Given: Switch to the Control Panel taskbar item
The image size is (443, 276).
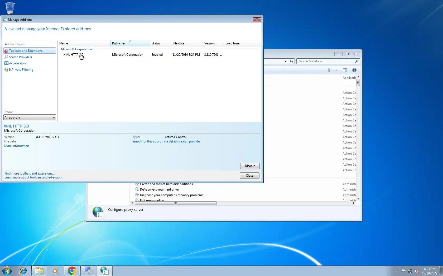Looking at the screenshot, I should point(88,271).
